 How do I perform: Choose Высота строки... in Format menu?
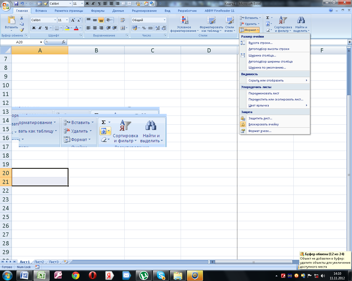[275, 43]
